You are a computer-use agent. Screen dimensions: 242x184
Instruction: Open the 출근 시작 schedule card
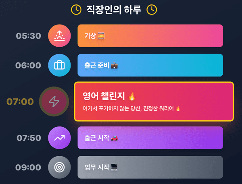pos(150,138)
